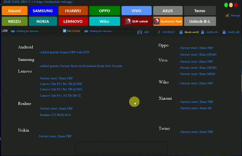Click the Manage icon

pos(227,15)
